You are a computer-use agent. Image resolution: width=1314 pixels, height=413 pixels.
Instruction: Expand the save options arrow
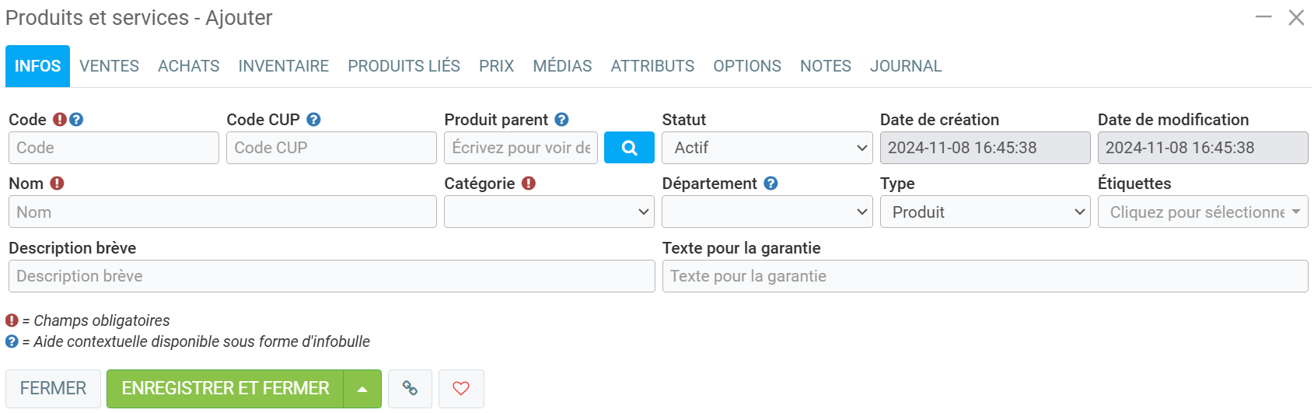coord(362,389)
